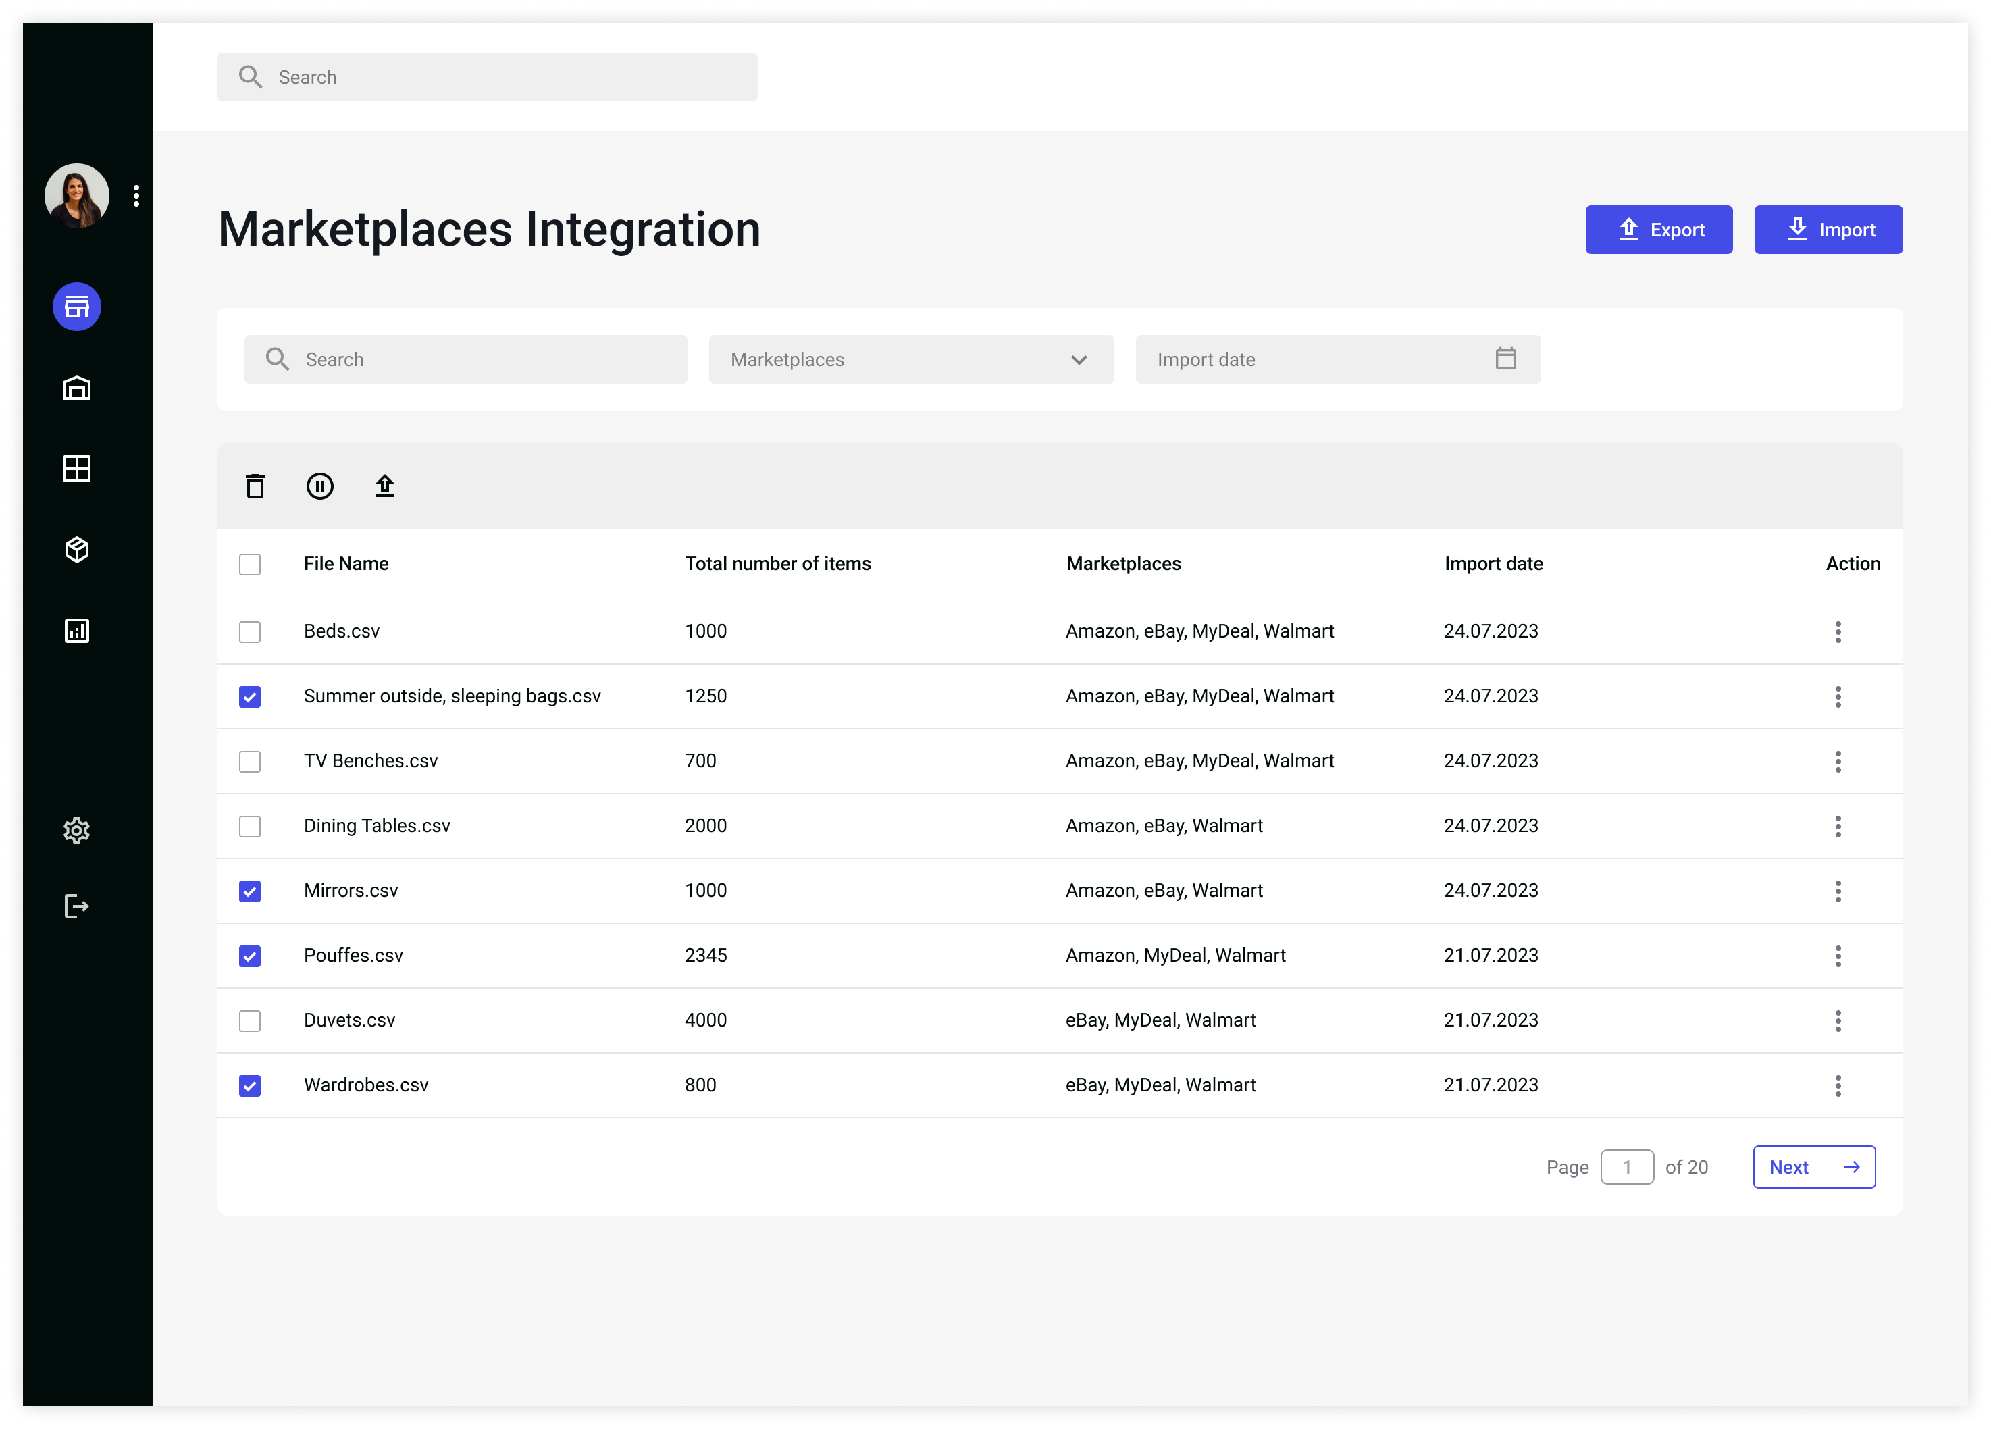This screenshot has height=1429, width=1991.
Task: Pause selected imports with the pause icon
Action: [320, 486]
